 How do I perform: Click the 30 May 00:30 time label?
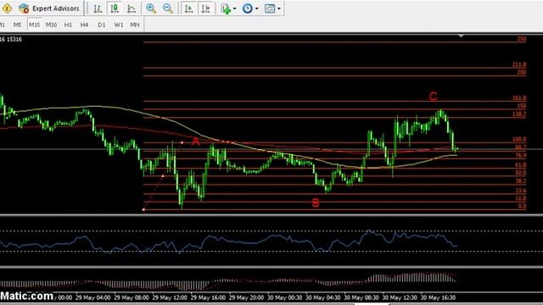tap(285, 297)
